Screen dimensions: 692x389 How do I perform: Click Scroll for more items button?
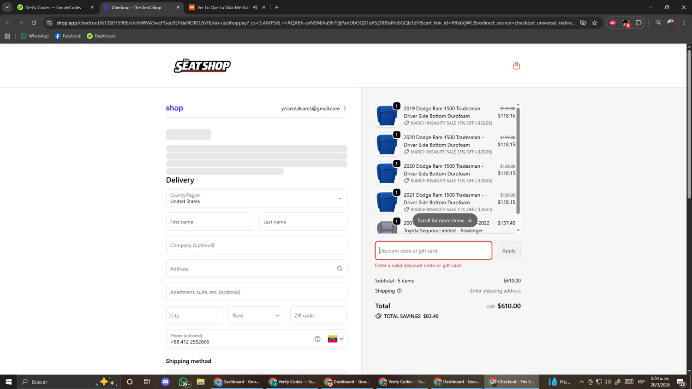(445, 220)
